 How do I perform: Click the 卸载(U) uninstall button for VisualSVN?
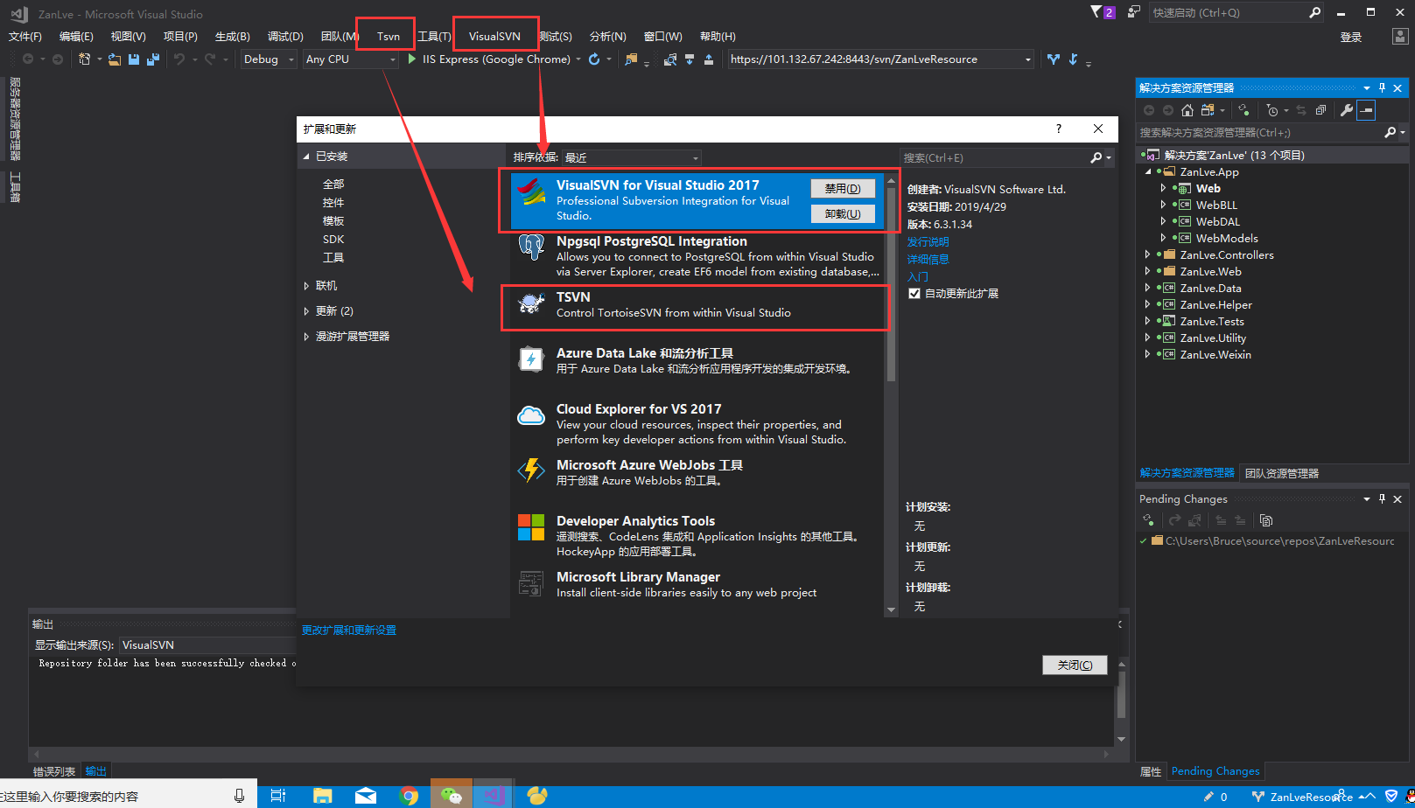(842, 214)
